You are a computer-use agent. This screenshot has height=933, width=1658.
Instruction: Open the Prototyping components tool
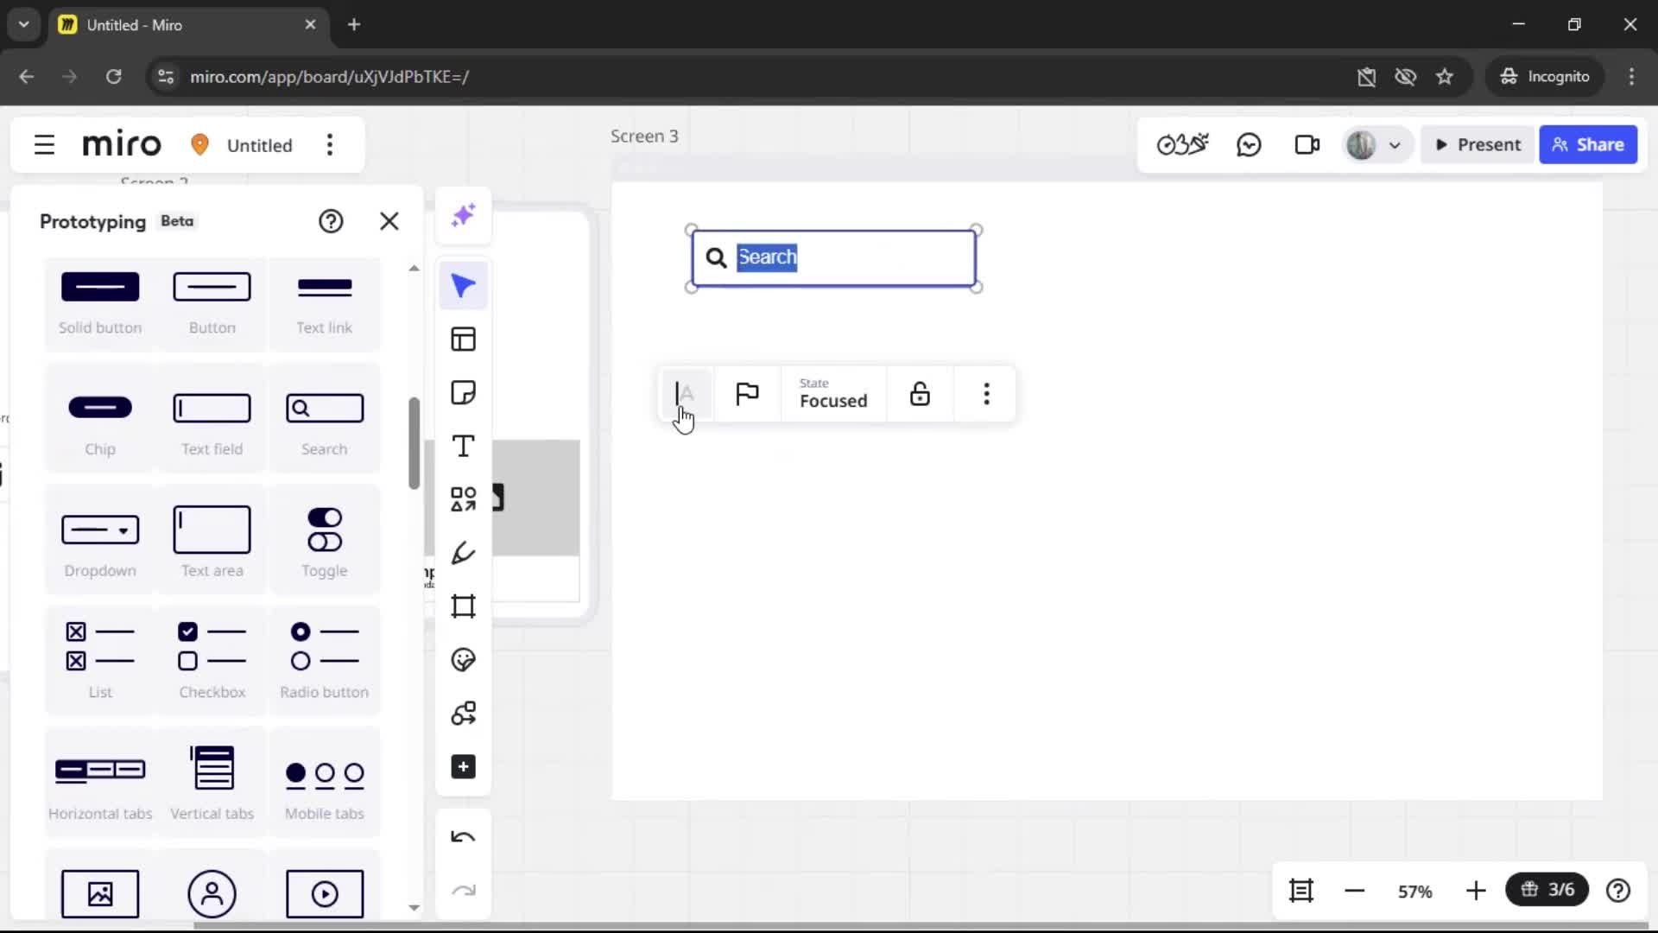[464, 714]
